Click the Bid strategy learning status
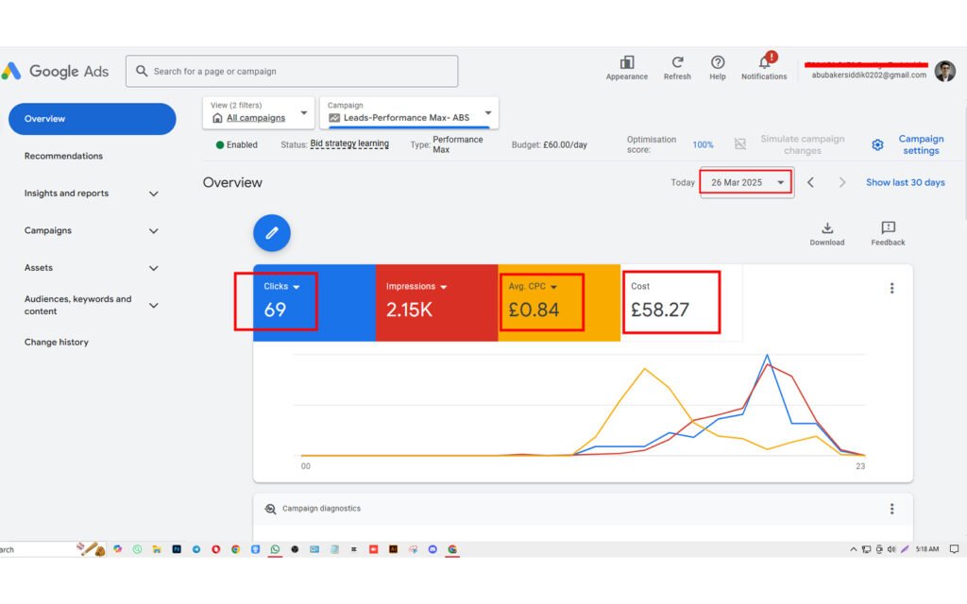967x604 pixels. pos(349,143)
